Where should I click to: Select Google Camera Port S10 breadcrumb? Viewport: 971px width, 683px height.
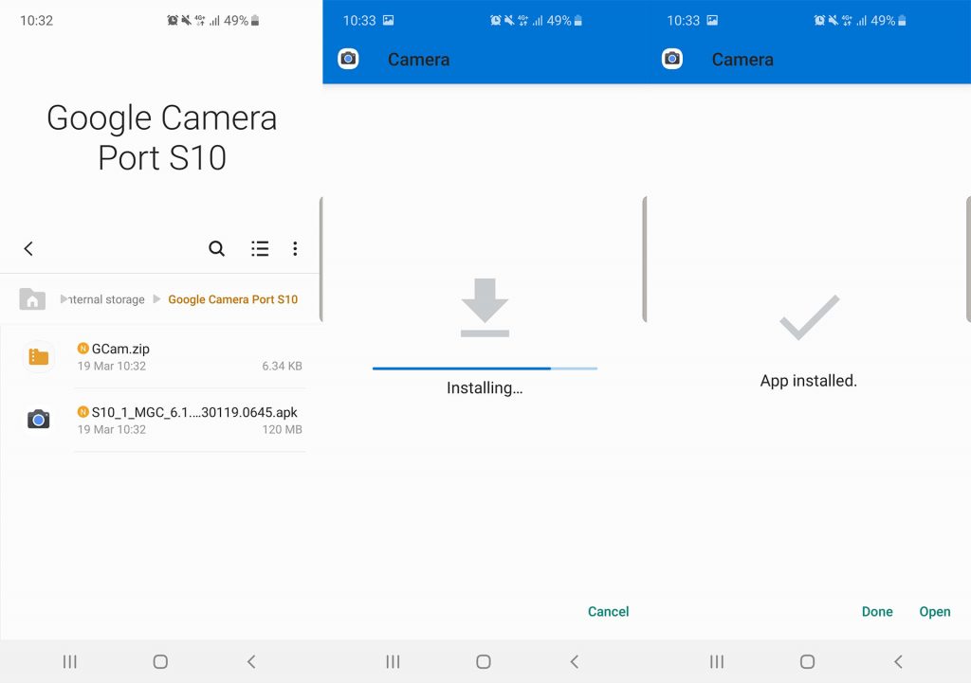[x=233, y=299]
